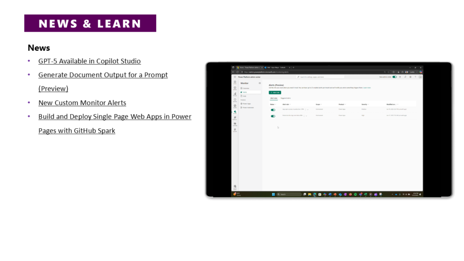Screen dimensions: 464x261
Task: Switch to the Triggered alerts tab
Action: tap(285, 98)
